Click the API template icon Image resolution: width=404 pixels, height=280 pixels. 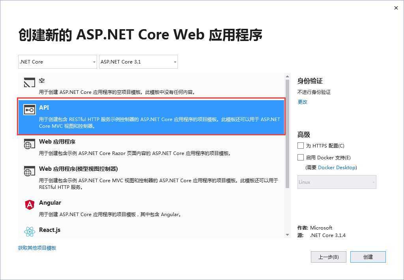click(x=29, y=110)
